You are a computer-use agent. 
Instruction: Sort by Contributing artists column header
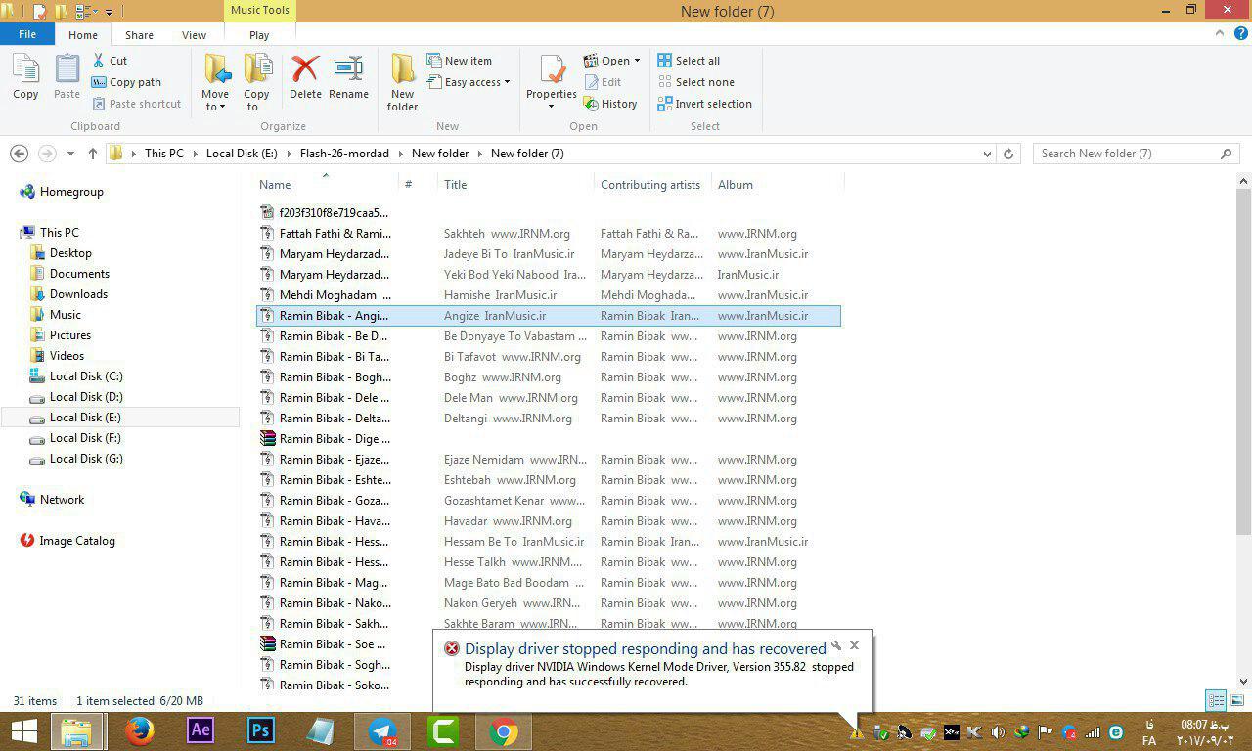click(x=650, y=185)
